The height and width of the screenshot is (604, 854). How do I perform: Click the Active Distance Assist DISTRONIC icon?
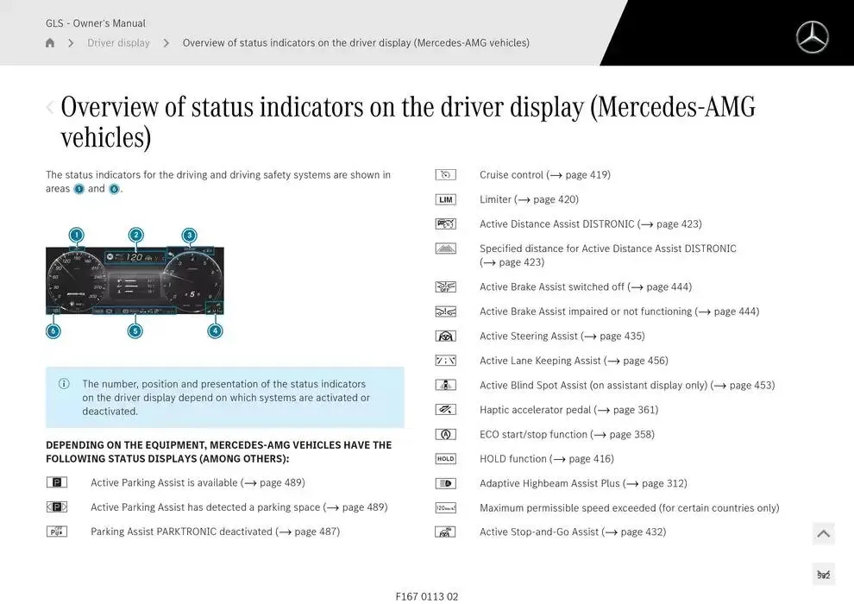(x=445, y=223)
